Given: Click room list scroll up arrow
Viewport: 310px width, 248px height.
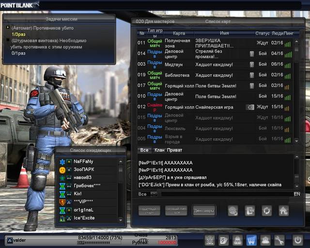Looking at the screenshot, I should coord(296,42).
